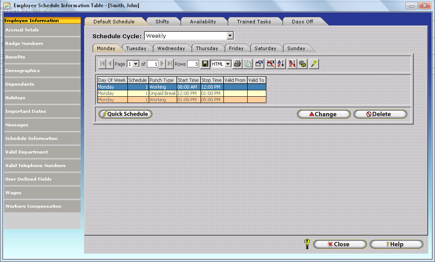Open the Schedule Cycle dropdown
Screen dimensions: 435x262
pos(230,36)
